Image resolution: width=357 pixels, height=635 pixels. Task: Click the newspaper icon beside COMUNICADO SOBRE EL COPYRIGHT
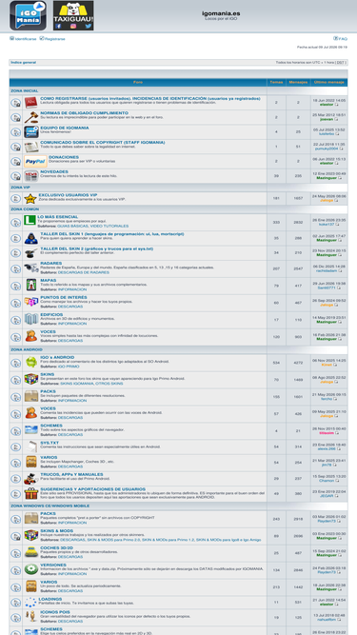coord(31,147)
